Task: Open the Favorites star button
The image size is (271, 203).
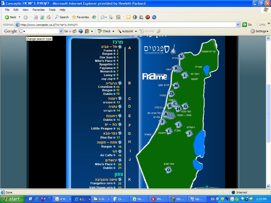Action: tap(80, 17)
